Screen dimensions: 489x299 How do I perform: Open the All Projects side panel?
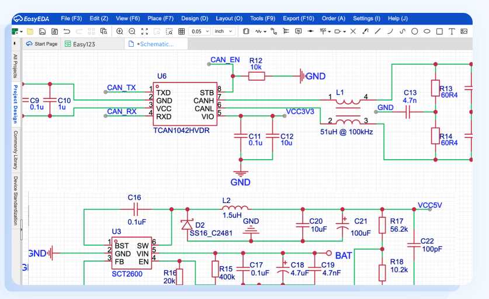[15, 66]
